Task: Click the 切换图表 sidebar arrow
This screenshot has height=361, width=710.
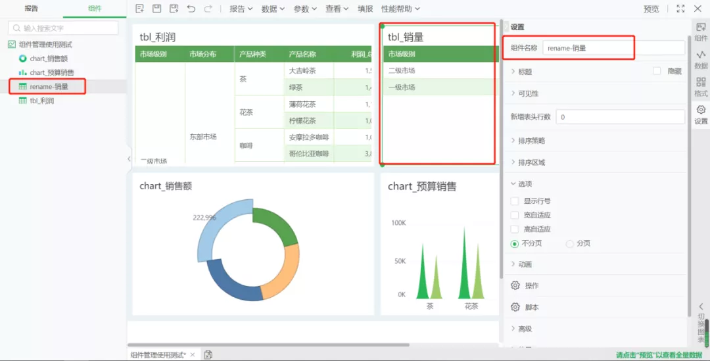Action: click(x=701, y=306)
